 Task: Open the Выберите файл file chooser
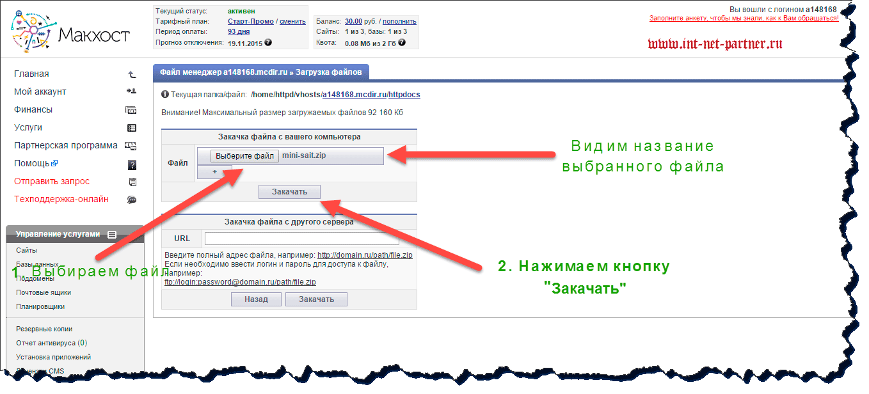(x=244, y=156)
